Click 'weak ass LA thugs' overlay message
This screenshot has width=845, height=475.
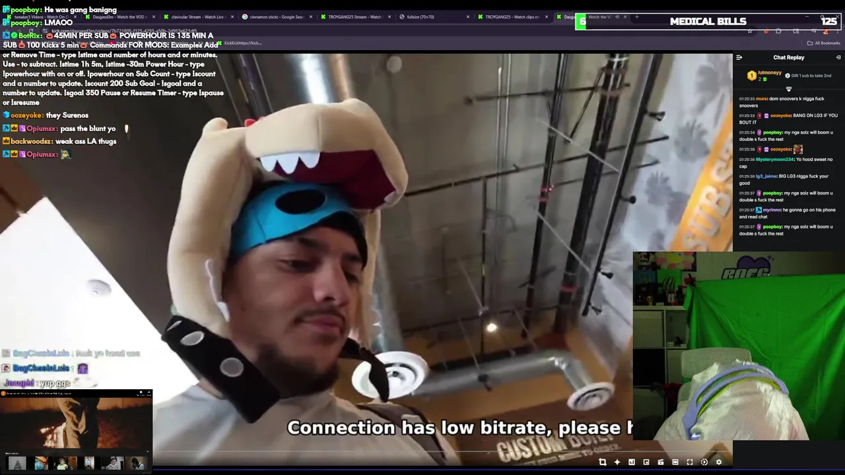[86, 141]
